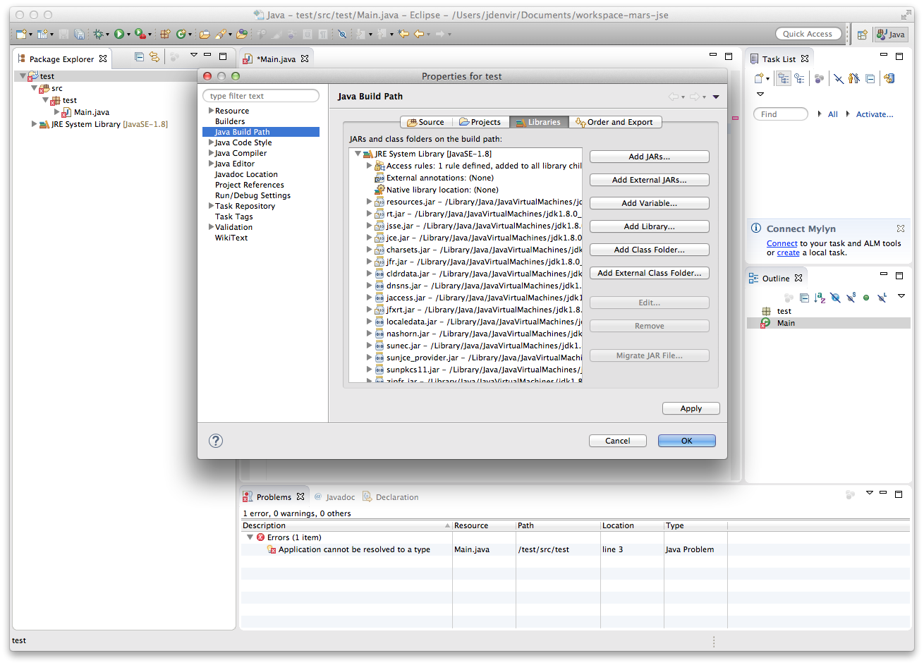Select Main class in Outline view
The width and height of the screenshot is (924, 665).
(x=828, y=323)
